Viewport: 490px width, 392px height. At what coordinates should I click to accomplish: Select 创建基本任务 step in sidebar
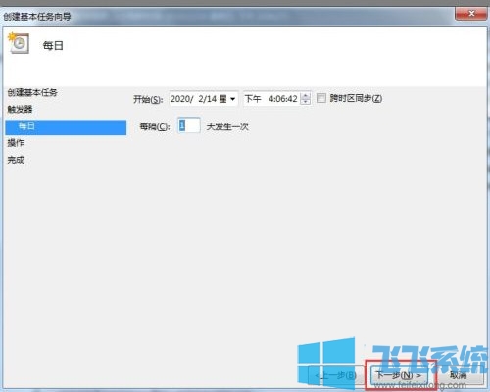coord(32,93)
